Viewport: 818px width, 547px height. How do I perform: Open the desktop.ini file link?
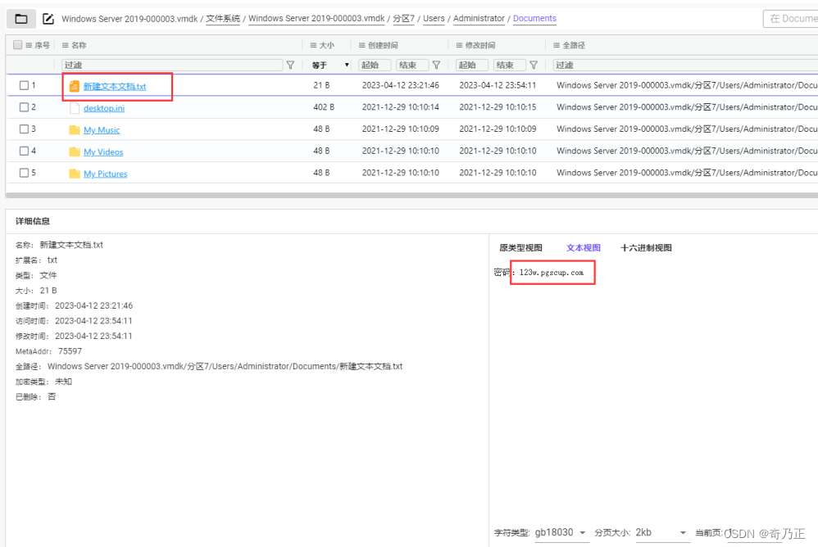[104, 108]
